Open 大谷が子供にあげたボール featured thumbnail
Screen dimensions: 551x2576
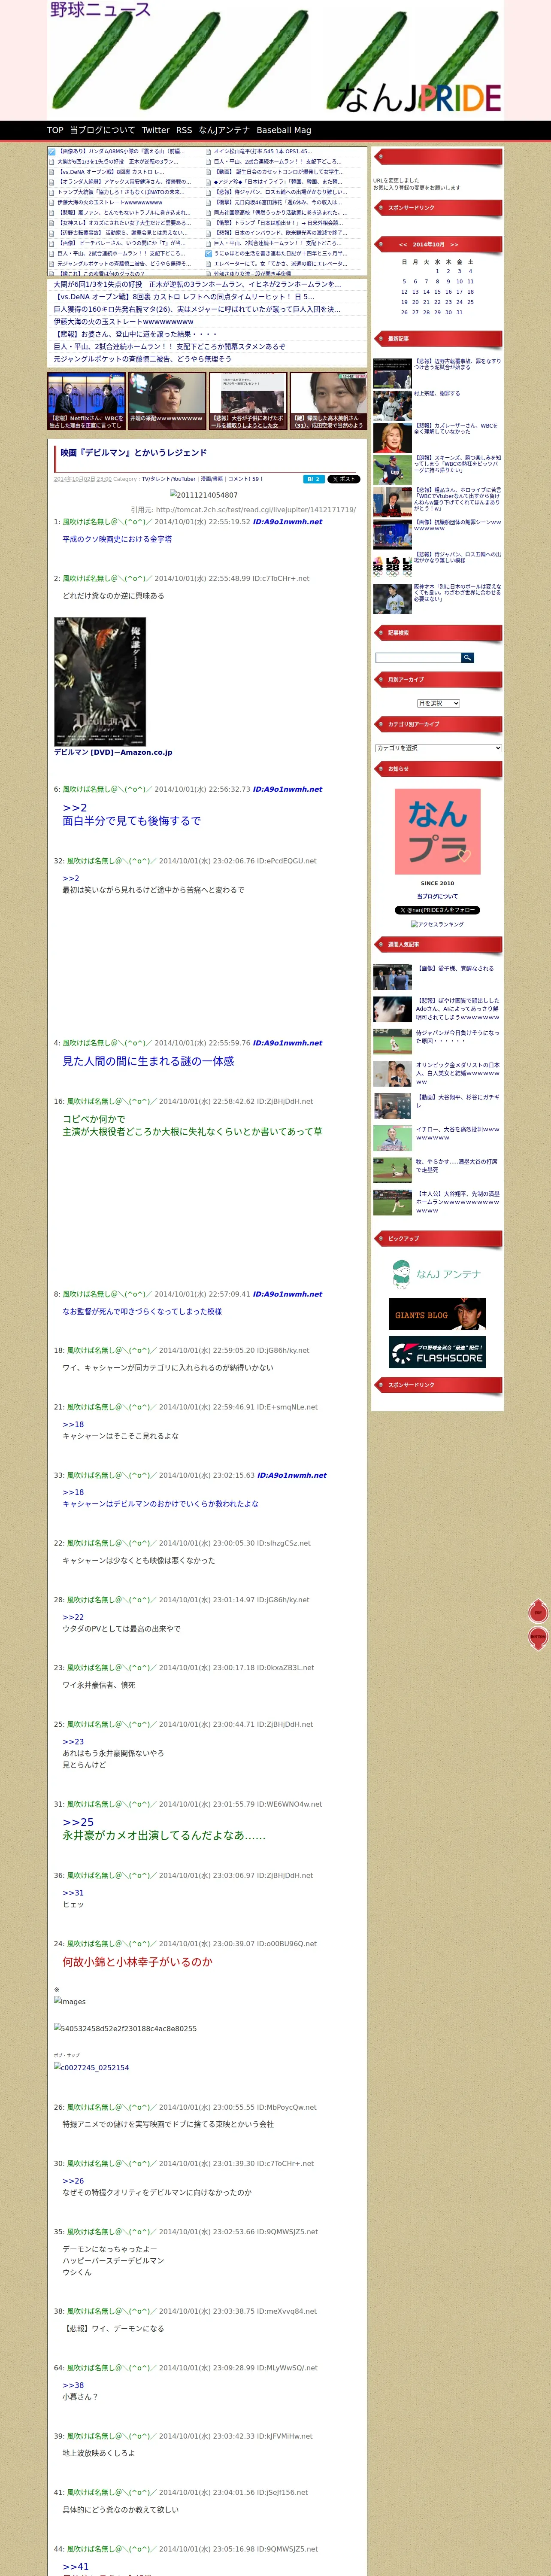[248, 401]
